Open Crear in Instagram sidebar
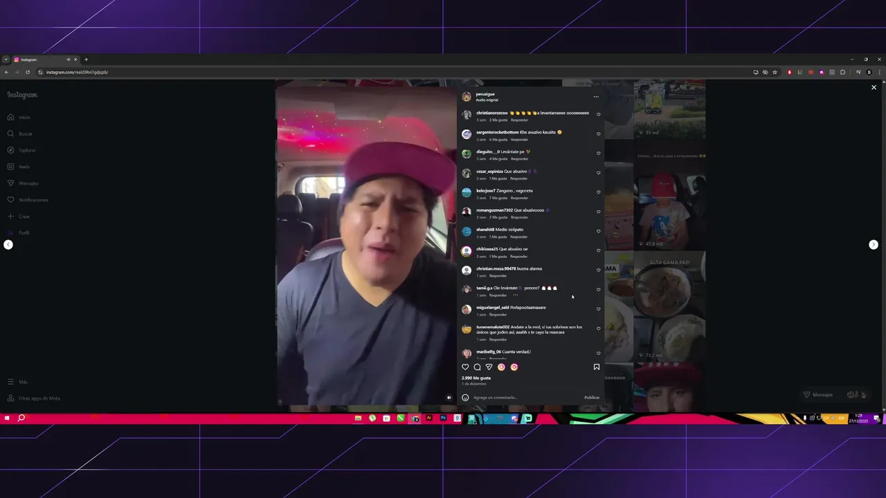886x498 pixels. [x=19, y=216]
